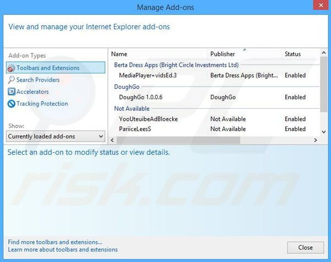Select the PariiceLeesS add-on
Screen dimensions: 331x262
click(x=215, y=129)
